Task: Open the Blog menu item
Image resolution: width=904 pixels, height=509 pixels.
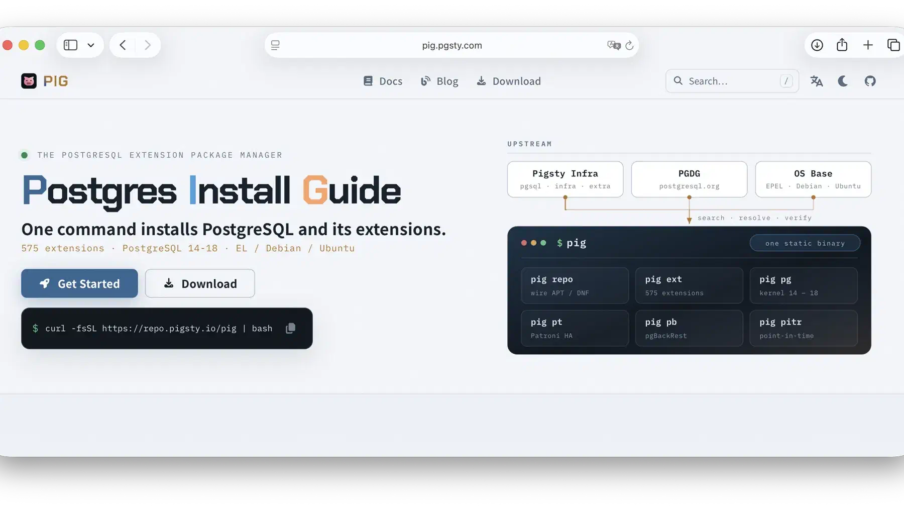Action: click(439, 81)
